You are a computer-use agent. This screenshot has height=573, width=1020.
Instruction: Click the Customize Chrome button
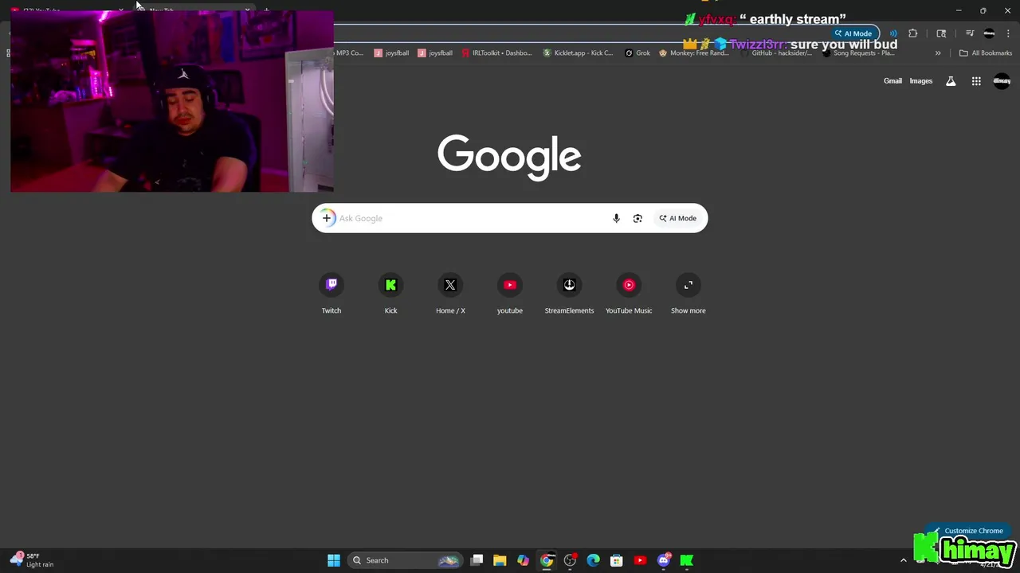[x=969, y=531]
